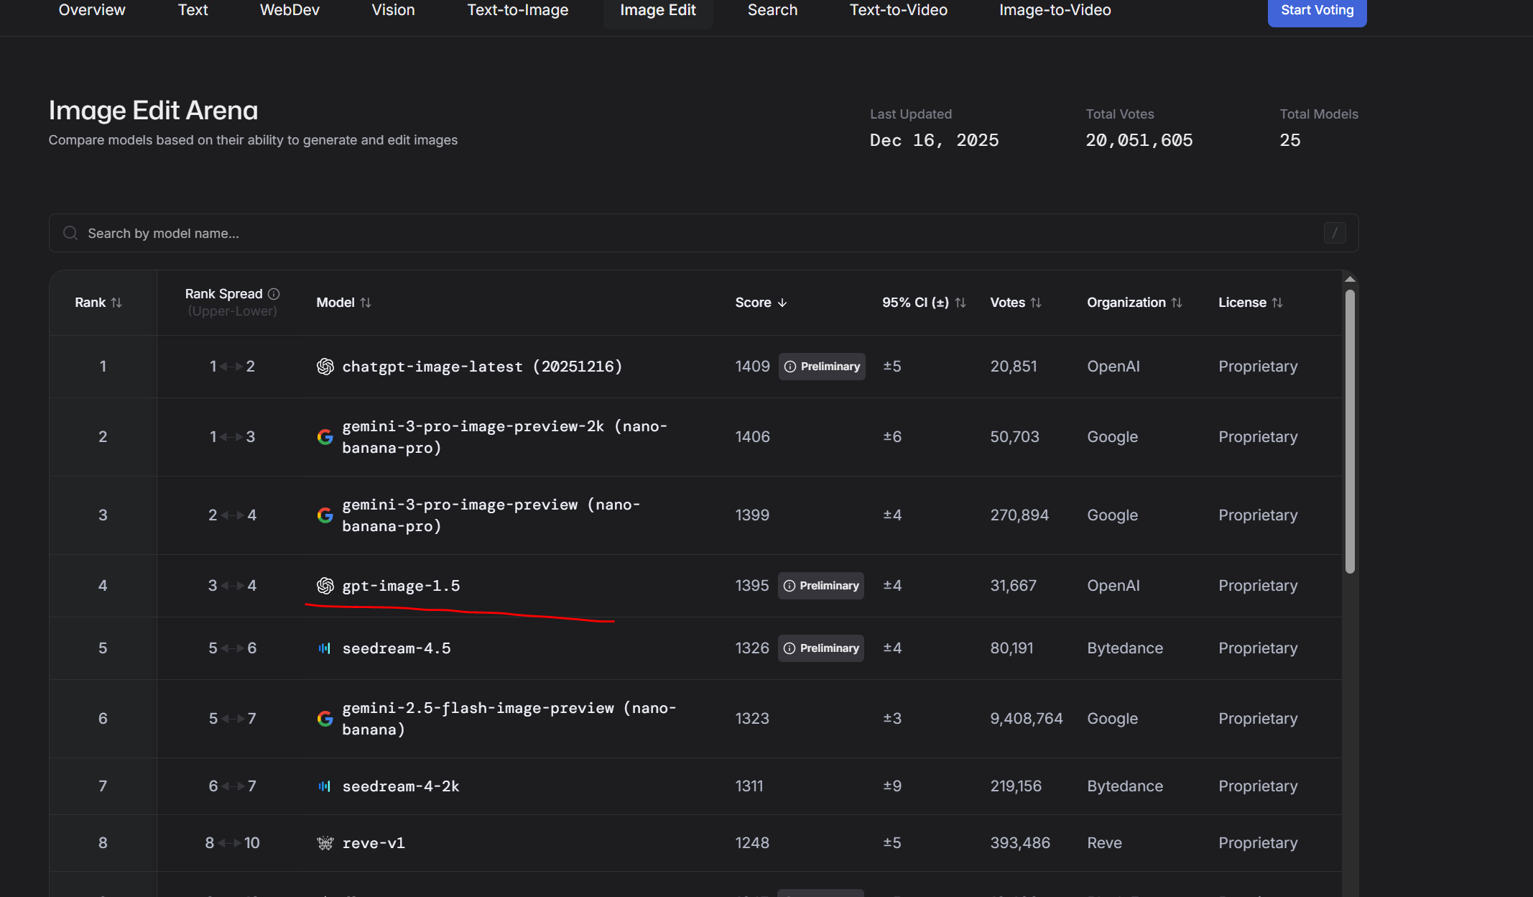Click the Reve logo next to reve-v1
Viewport: 1533px width, 897px height.
pos(325,843)
